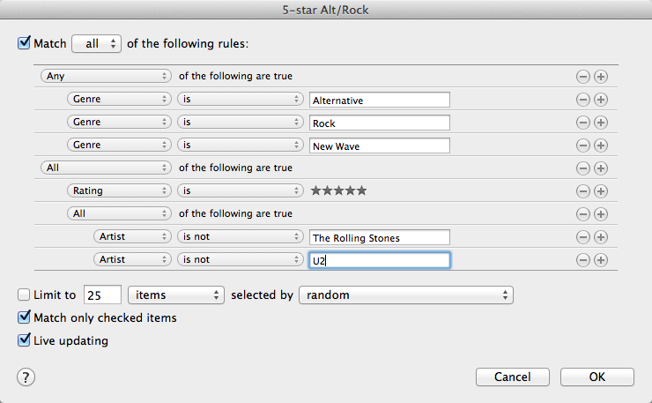Viewport: 652px width, 403px height.
Task: Set rating using the five stars
Action: pos(338,190)
